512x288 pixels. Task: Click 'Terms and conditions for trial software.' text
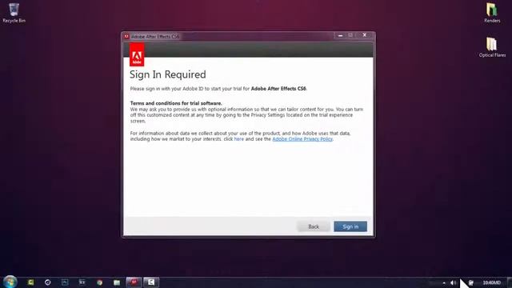[176, 103]
